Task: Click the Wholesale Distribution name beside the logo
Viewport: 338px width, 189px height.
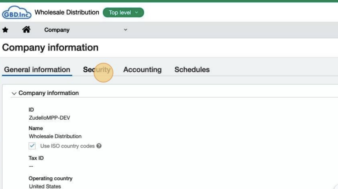Action: [x=67, y=12]
